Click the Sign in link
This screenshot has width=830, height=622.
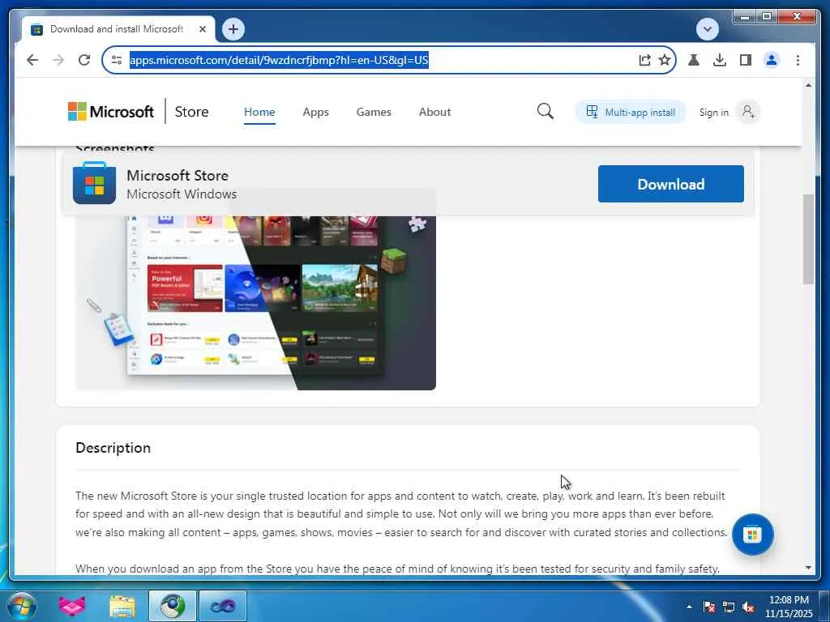[x=713, y=112]
